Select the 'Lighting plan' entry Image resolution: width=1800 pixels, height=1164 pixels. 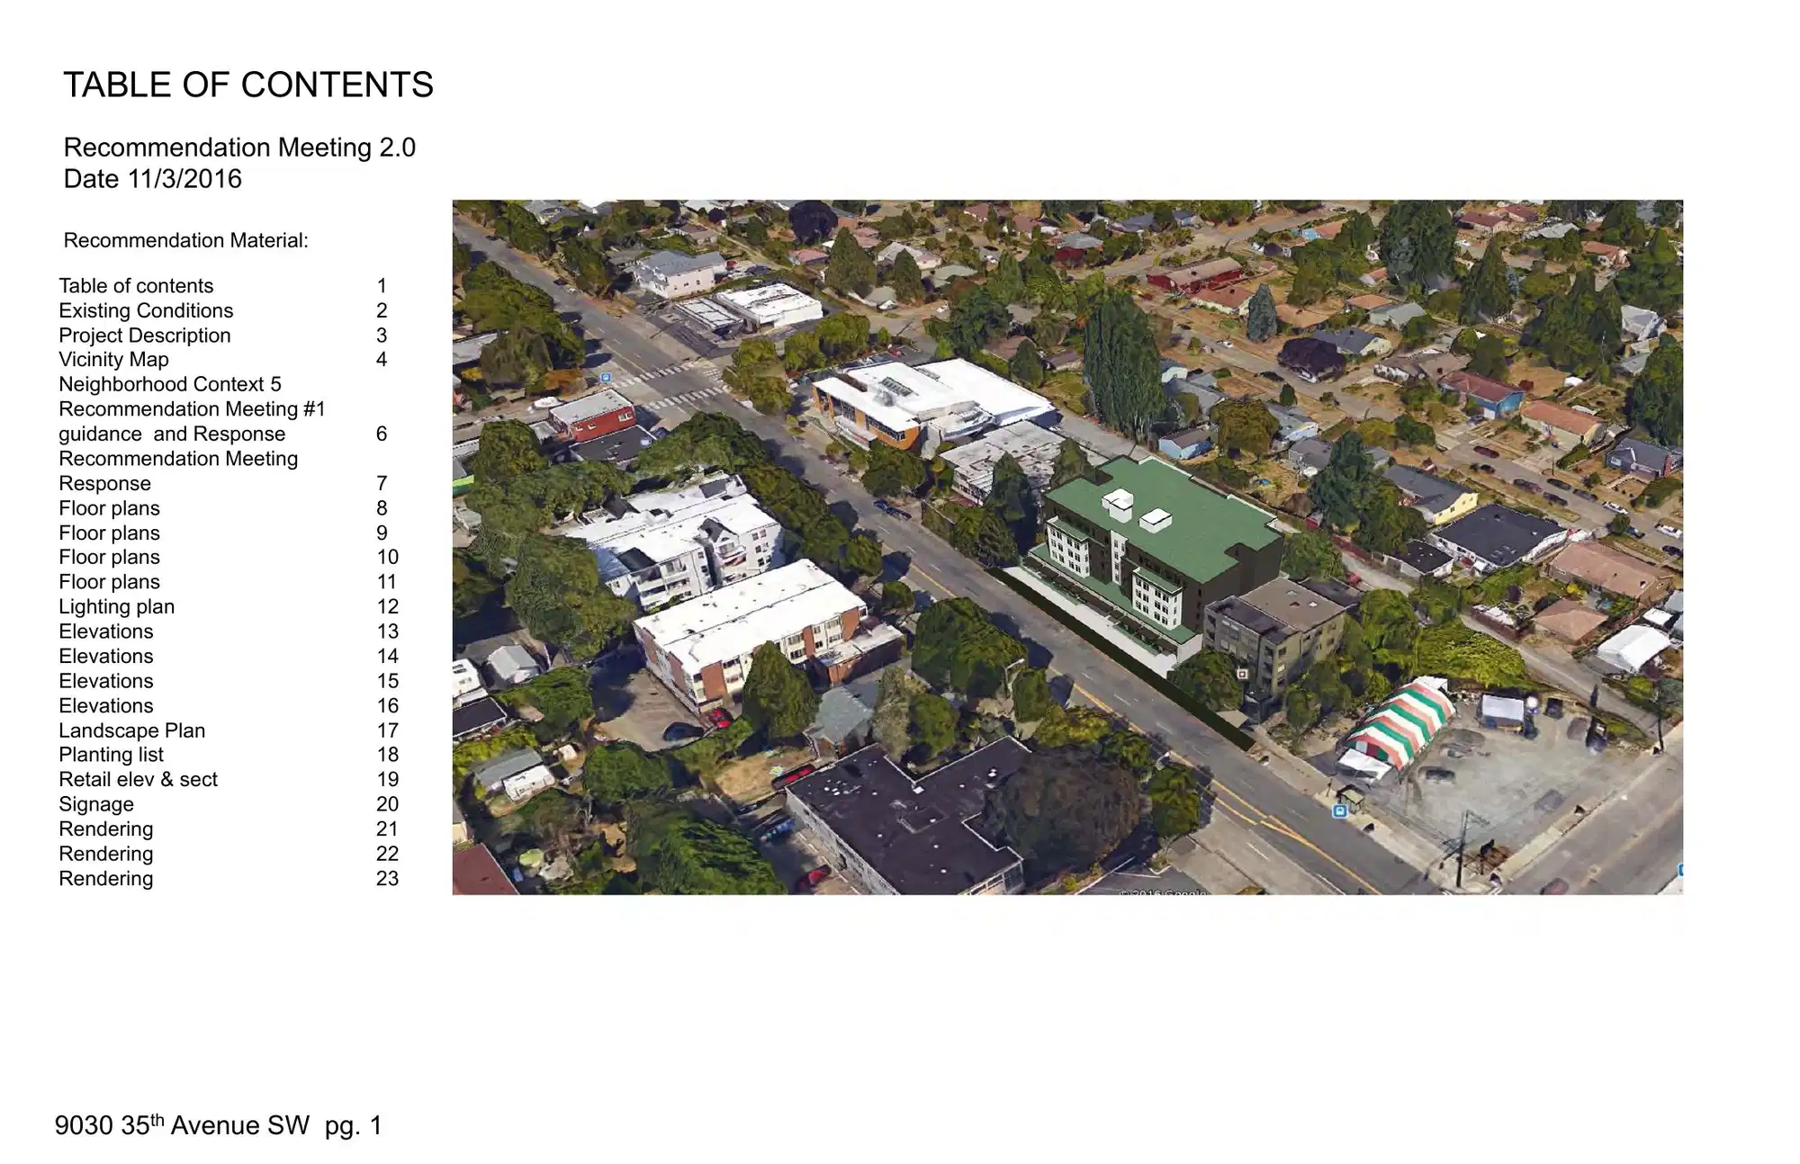click(x=116, y=607)
